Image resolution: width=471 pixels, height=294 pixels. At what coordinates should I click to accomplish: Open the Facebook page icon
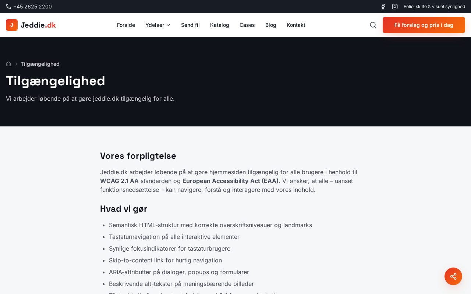383,7
